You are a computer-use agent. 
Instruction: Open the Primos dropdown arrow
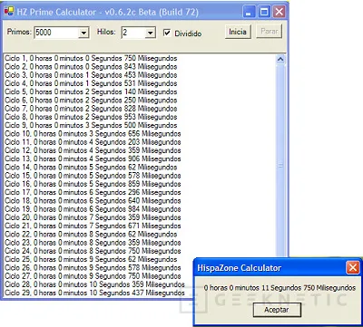click(x=83, y=33)
